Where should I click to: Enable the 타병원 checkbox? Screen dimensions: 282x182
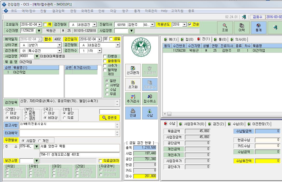(105, 56)
